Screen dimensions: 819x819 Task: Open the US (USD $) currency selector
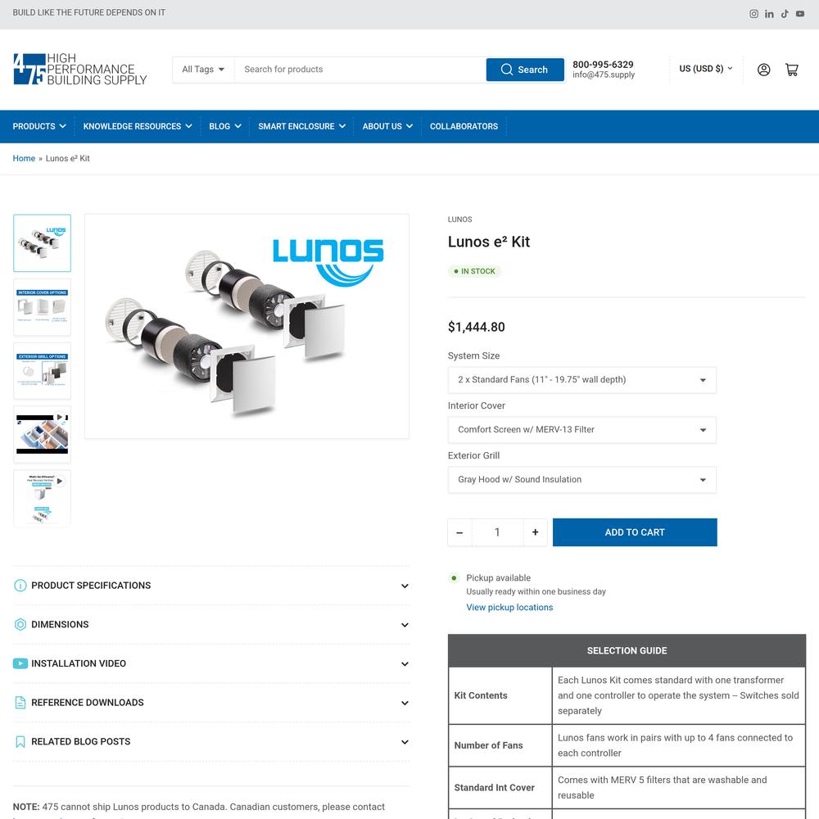point(706,69)
